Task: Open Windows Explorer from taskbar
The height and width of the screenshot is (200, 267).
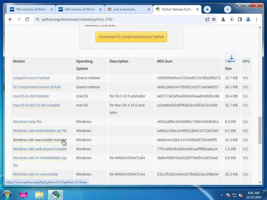Action: point(39,195)
